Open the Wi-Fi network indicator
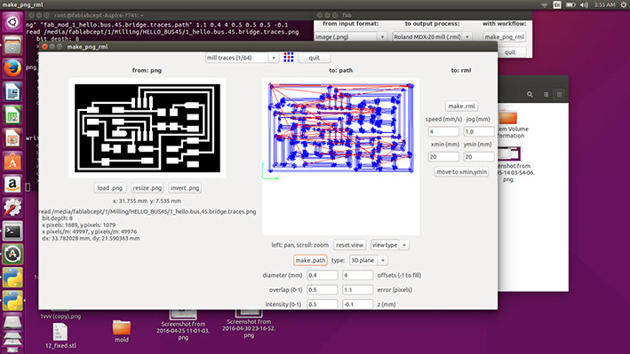Viewport: 630px width, 354px height. (545, 4)
